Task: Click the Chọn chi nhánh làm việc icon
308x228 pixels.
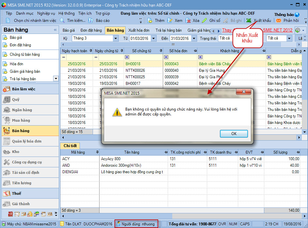Action: coord(8,21)
